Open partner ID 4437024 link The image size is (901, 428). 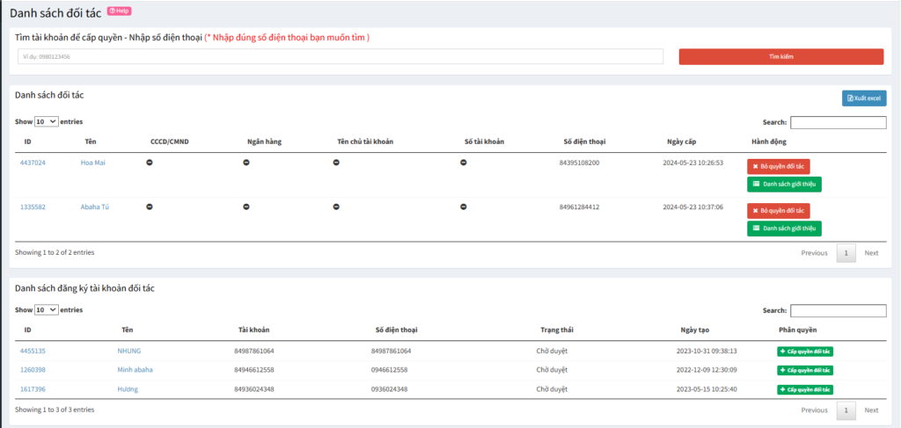33,163
